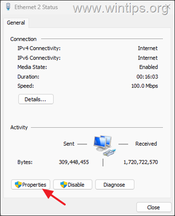Close the status dialog with Close button

pos(154,207)
